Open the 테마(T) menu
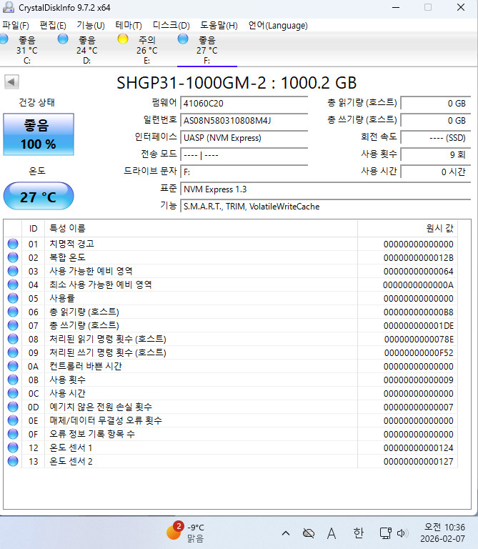The height and width of the screenshot is (549, 478). point(129,26)
